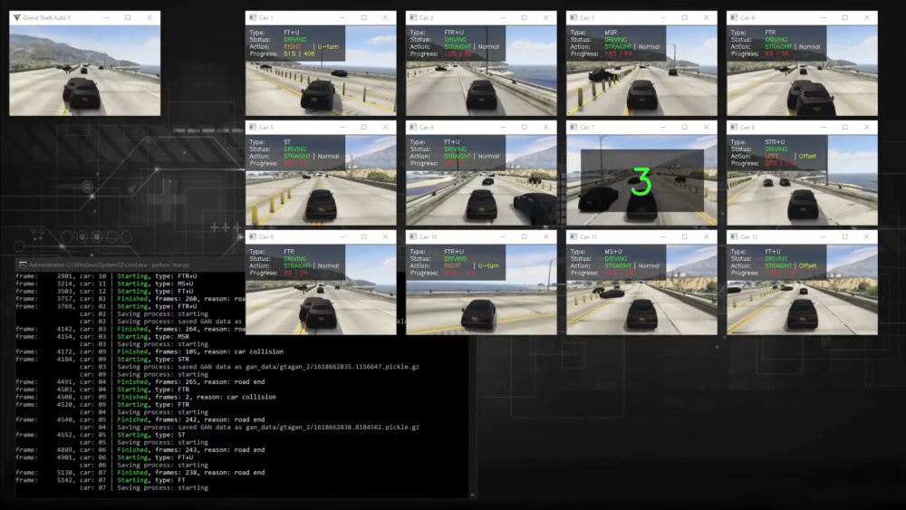Click the Offset label in Car: 8

(x=808, y=157)
